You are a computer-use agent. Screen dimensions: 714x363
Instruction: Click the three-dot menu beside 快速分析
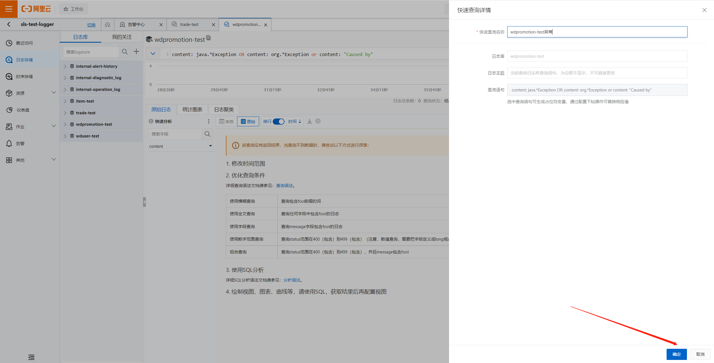tap(209, 122)
